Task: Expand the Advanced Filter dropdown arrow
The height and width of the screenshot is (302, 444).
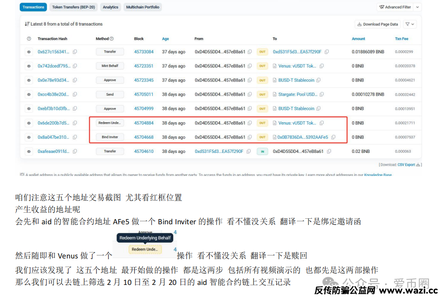Action: pyautogui.click(x=417, y=7)
